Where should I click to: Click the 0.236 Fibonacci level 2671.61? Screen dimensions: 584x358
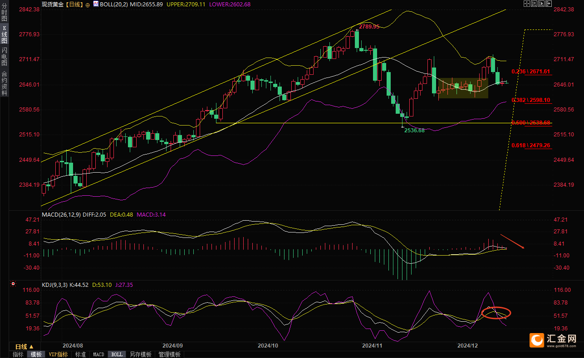coord(530,72)
